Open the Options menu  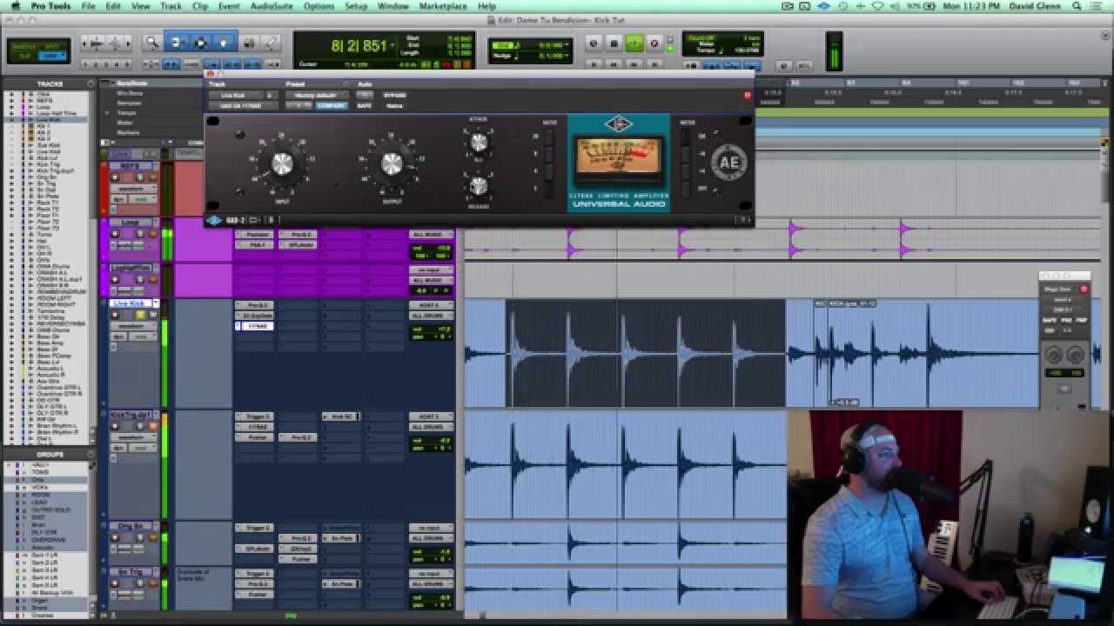tap(319, 6)
